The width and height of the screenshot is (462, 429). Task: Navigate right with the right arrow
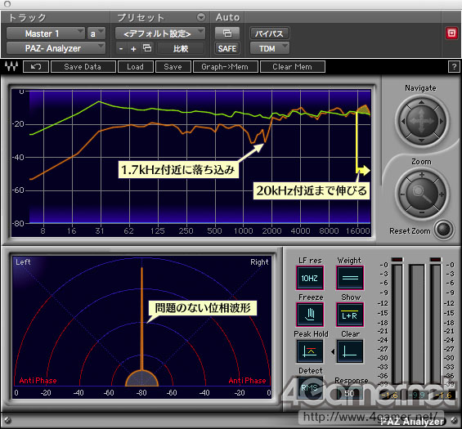441,121
